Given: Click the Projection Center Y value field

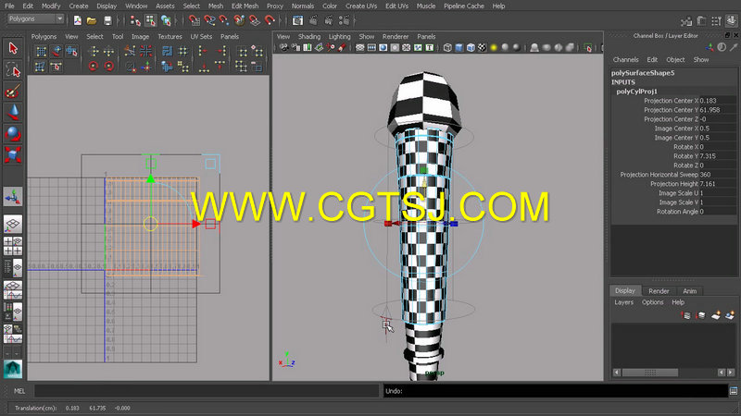Looking at the screenshot, I should point(717,110).
